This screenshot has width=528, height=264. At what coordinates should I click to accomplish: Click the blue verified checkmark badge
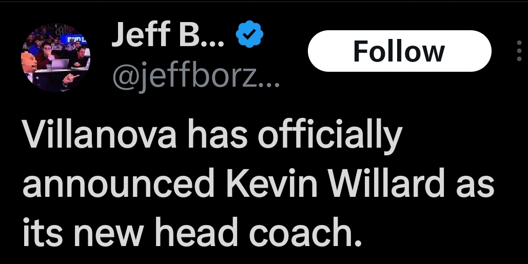tap(249, 35)
